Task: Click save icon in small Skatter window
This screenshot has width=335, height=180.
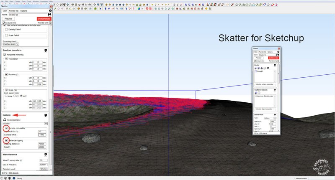Action: tap(278, 55)
